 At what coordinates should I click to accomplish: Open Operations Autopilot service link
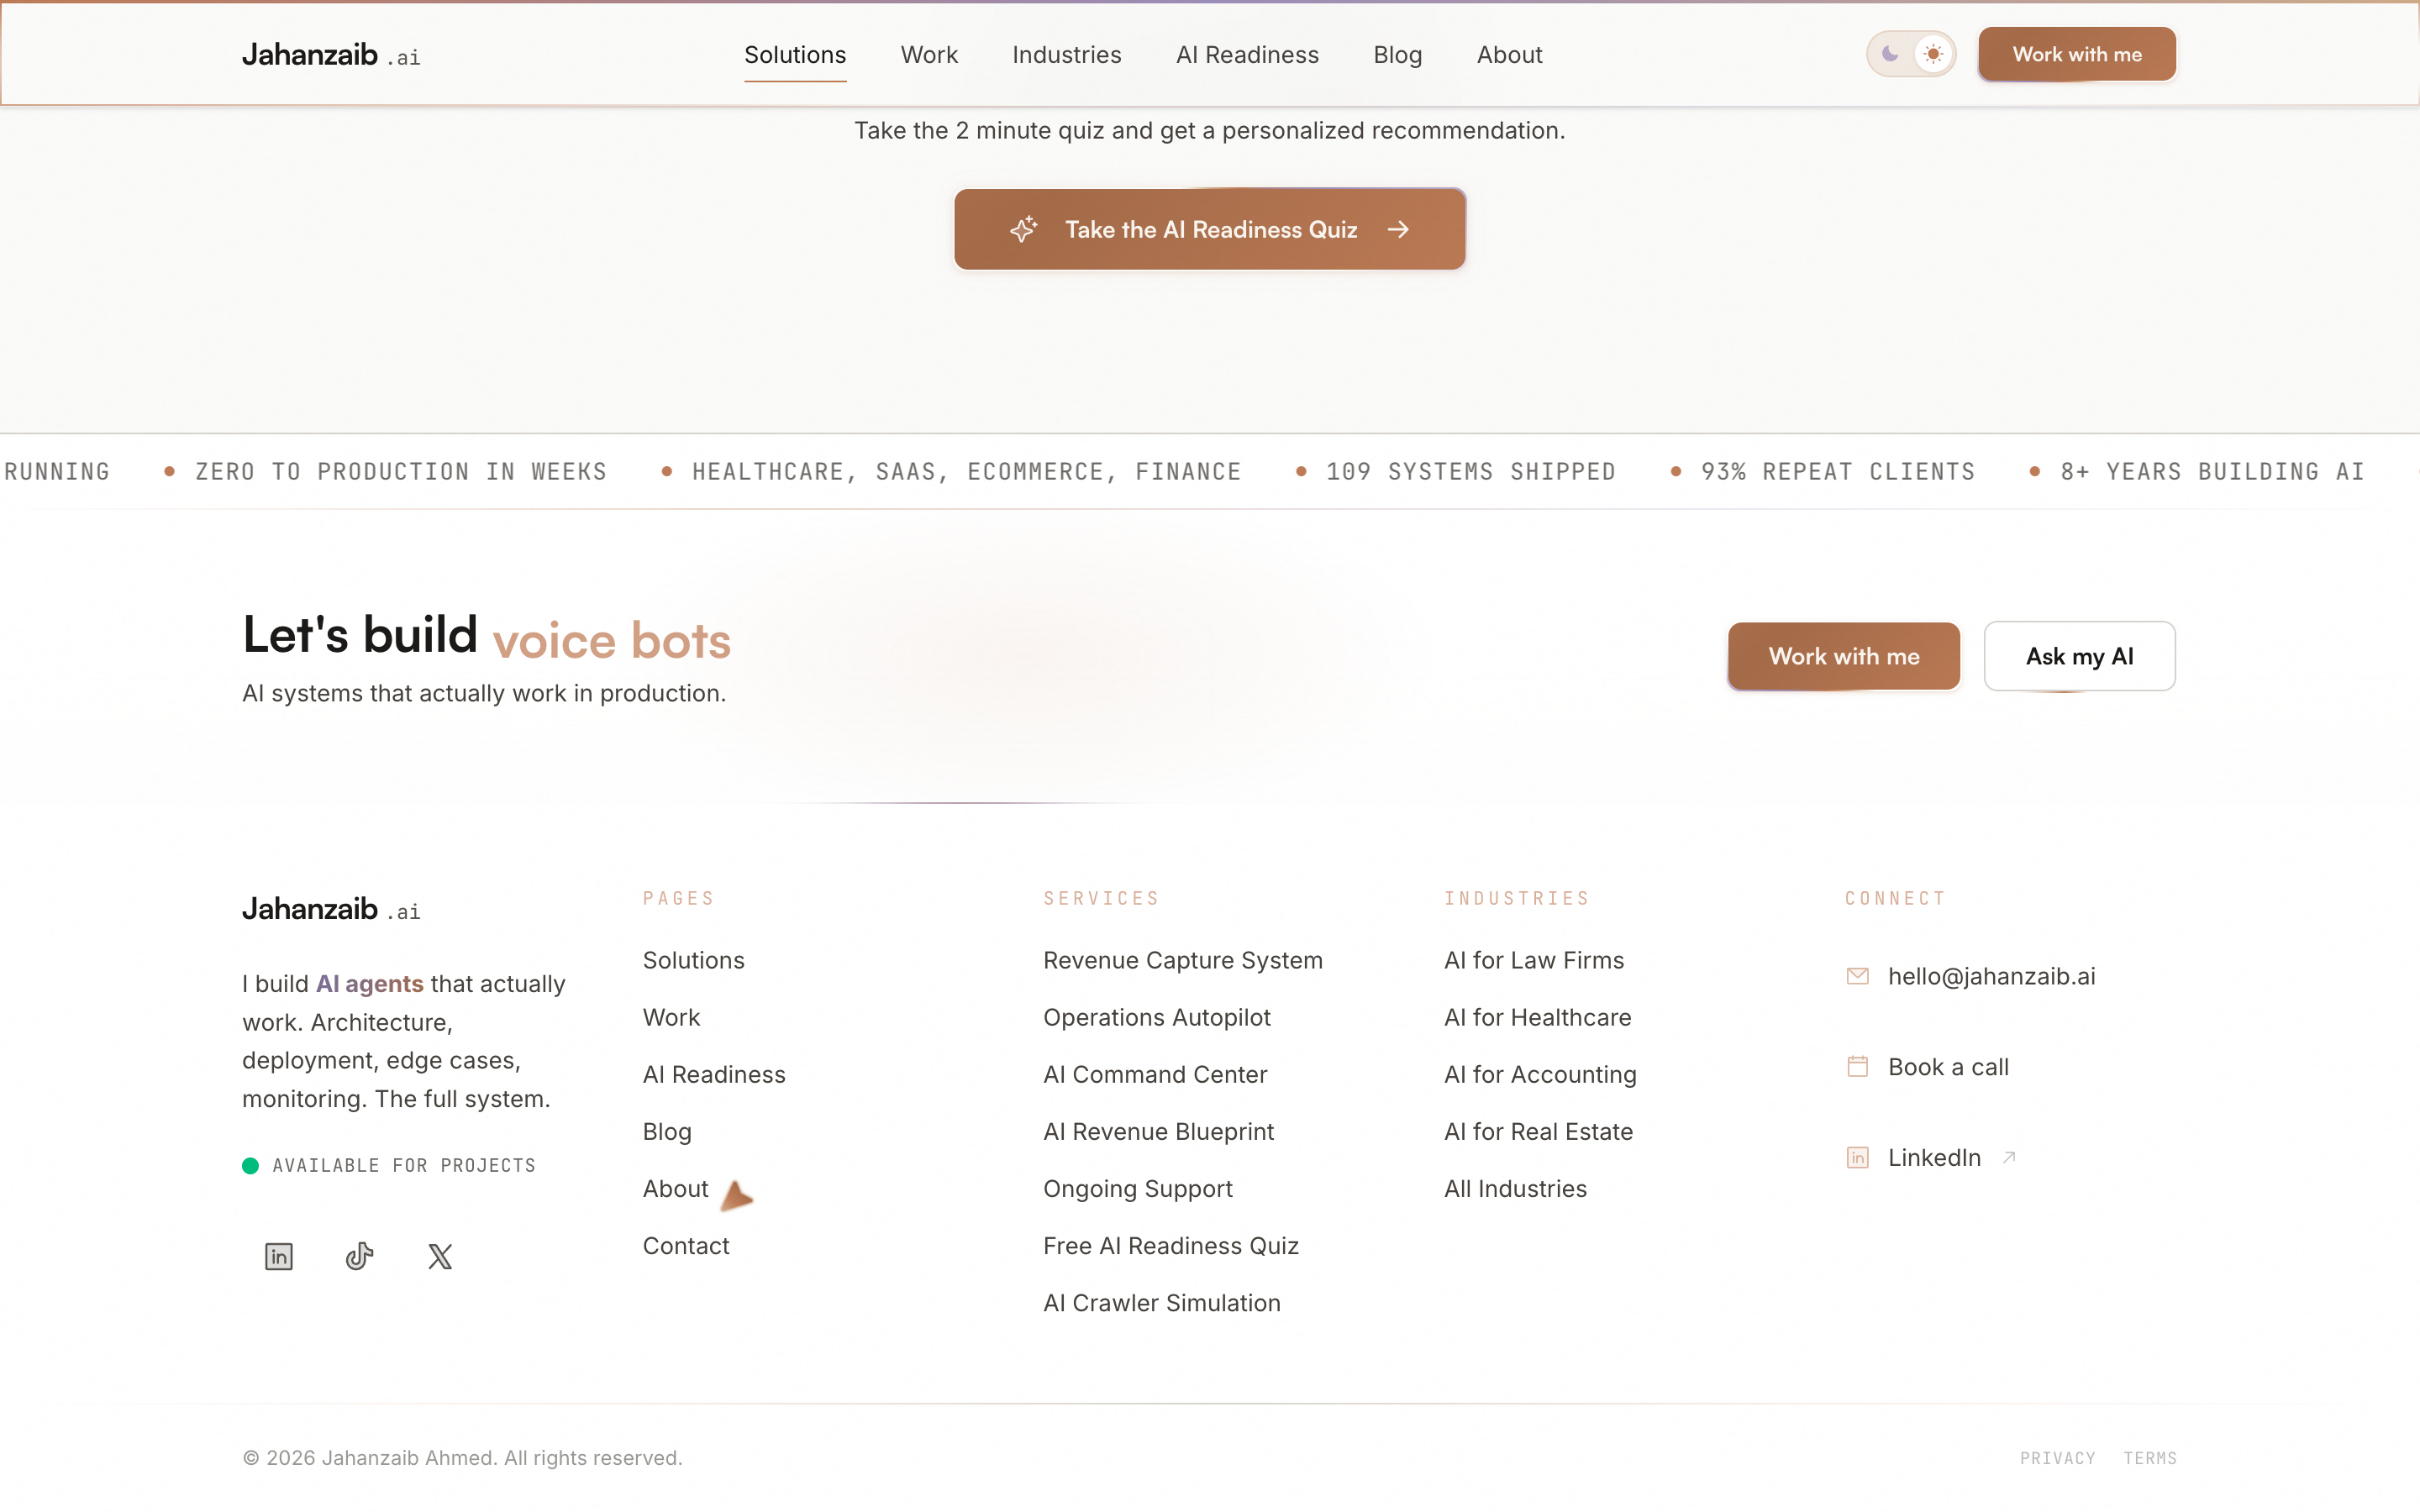(1156, 1017)
